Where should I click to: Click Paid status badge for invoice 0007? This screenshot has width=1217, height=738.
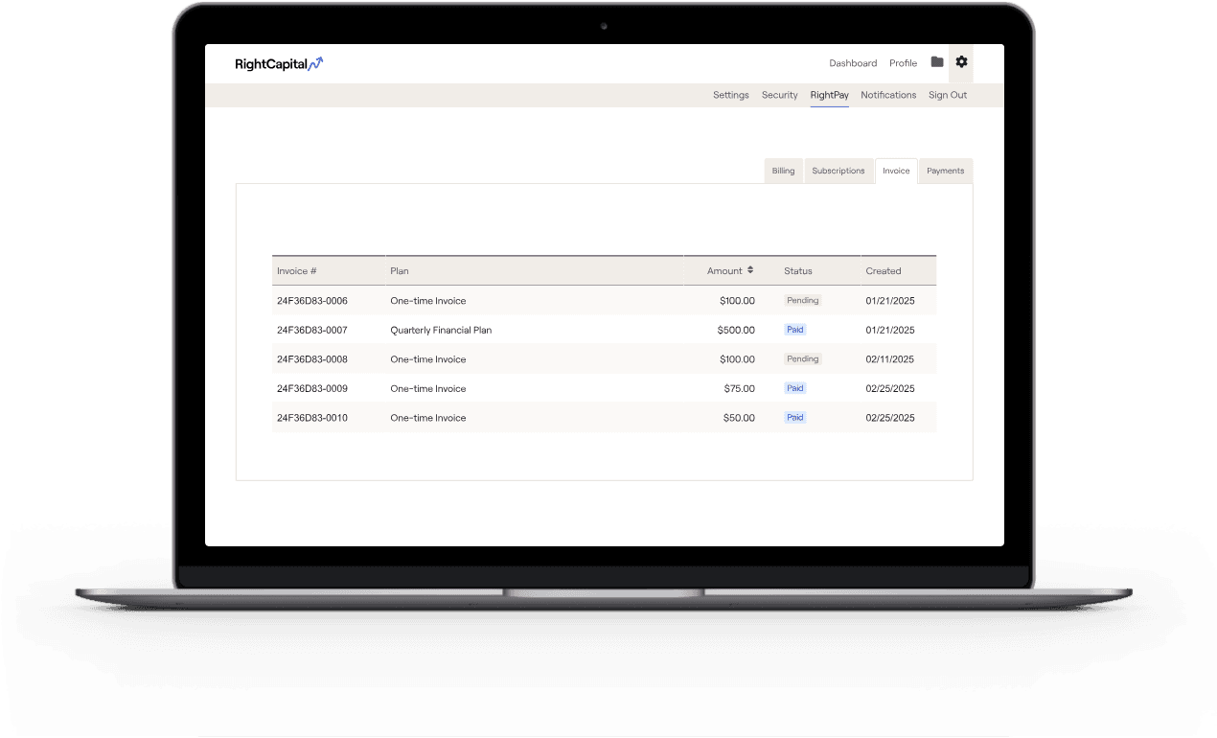pos(795,330)
